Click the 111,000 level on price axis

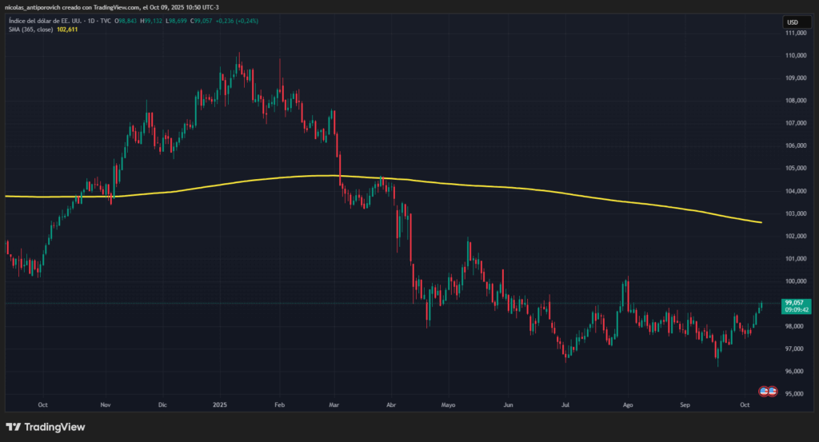pyautogui.click(x=795, y=34)
